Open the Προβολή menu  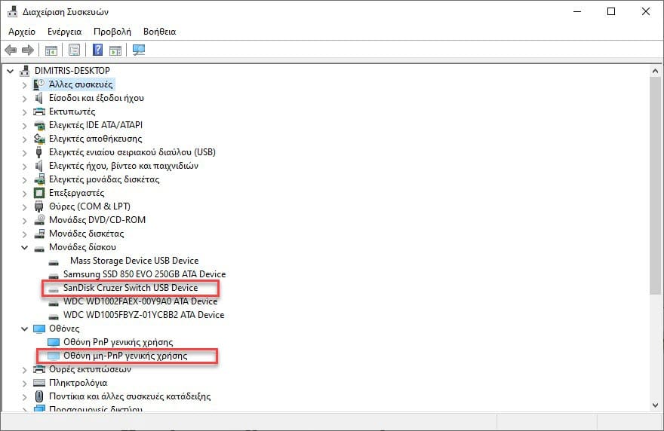tap(112, 32)
